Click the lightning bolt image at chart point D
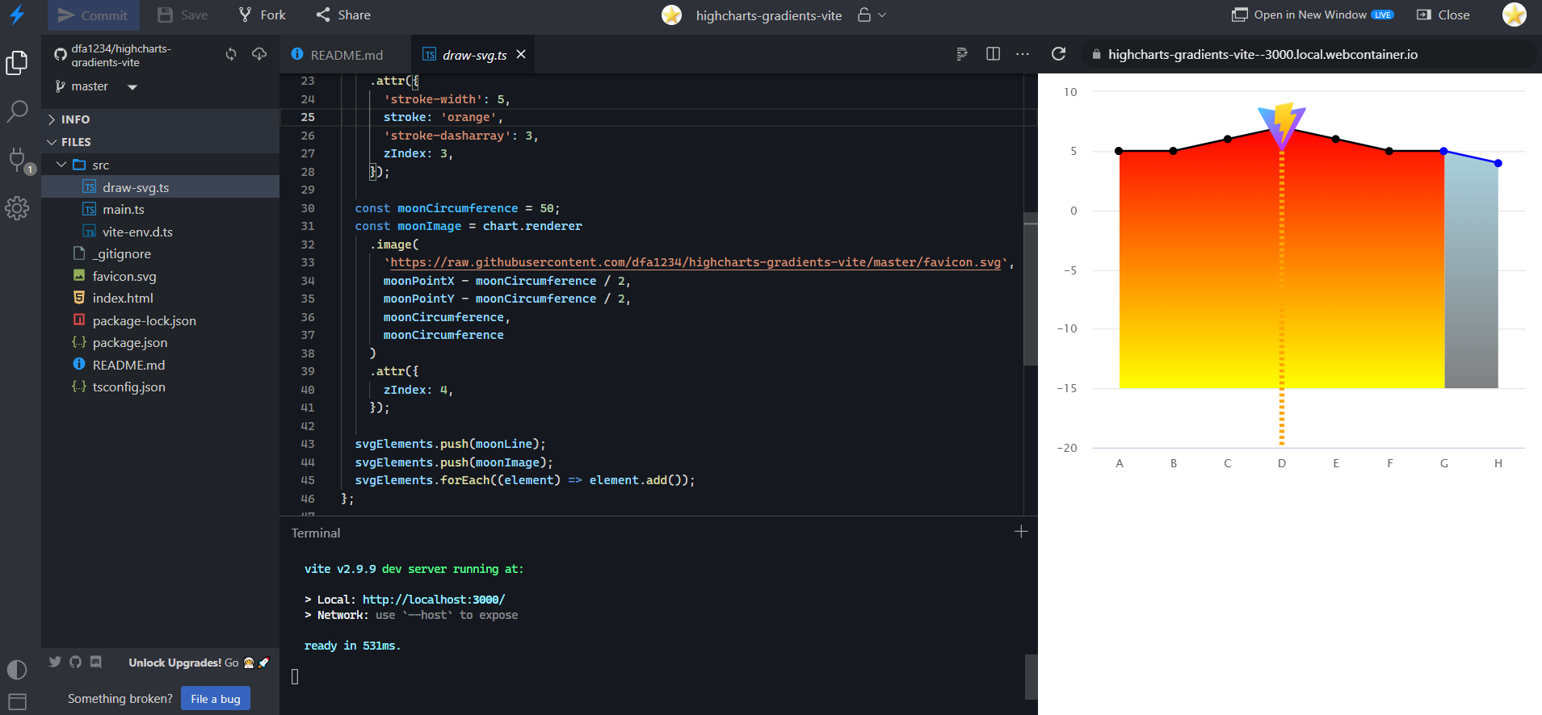 point(1282,125)
